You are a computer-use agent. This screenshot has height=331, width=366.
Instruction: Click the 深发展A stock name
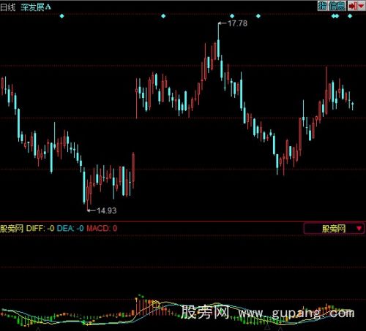pos(36,7)
